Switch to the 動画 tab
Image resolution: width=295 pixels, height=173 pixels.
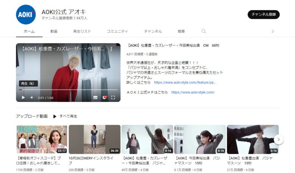tap(54, 31)
